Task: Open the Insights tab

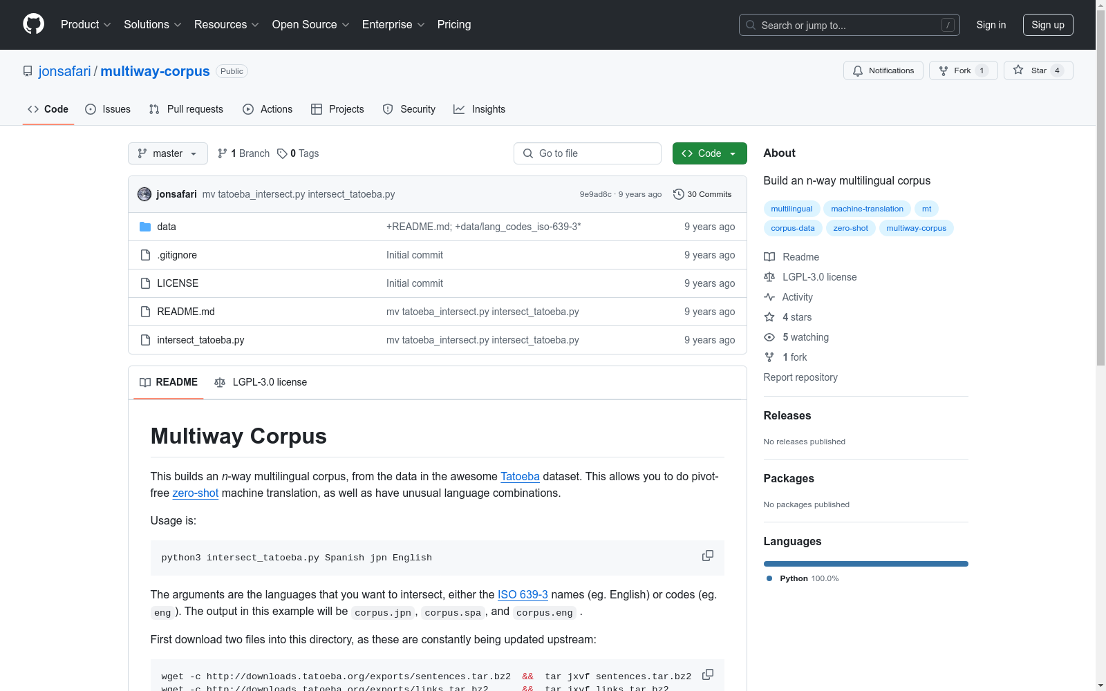Action: point(480,109)
